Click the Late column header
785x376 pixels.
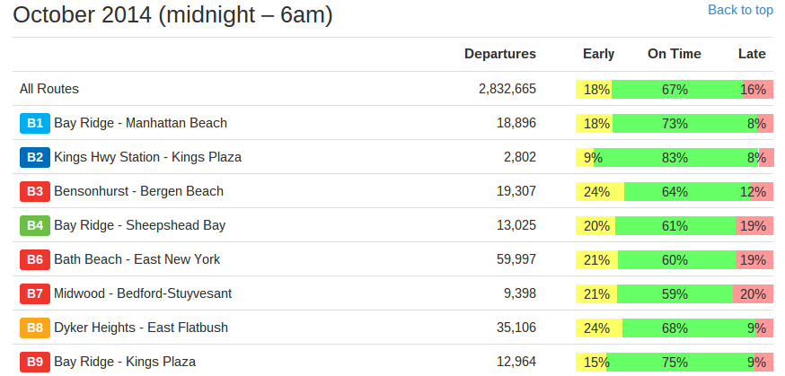pyautogui.click(x=752, y=54)
